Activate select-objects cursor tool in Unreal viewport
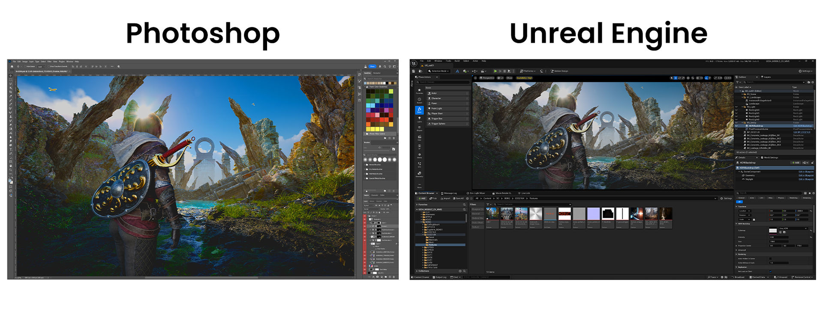The height and width of the screenshot is (314, 823). coord(672,78)
